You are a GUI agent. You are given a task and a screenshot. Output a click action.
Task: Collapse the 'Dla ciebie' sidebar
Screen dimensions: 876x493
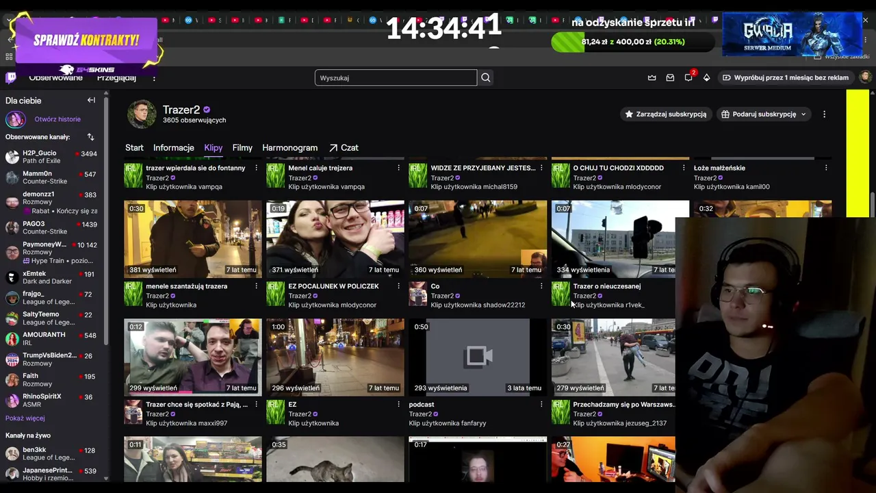91,100
